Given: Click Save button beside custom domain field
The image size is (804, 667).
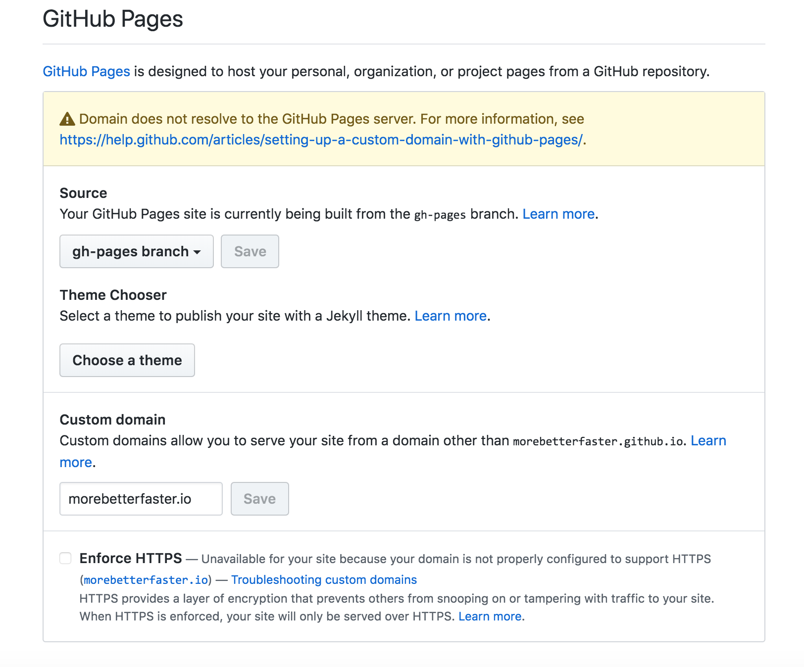Looking at the screenshot, I should [260, 499].
